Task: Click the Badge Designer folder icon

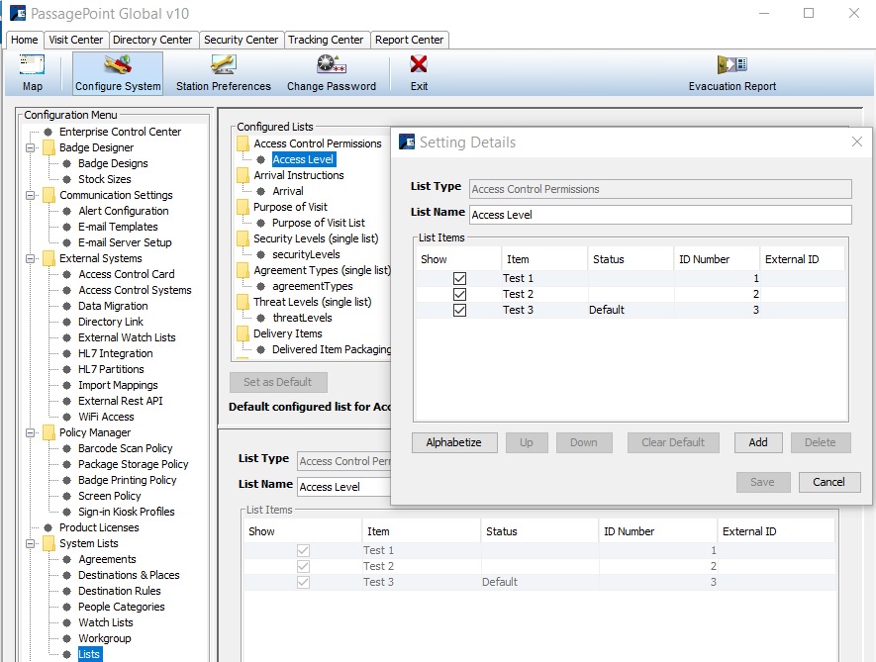Action: [49, 147]
